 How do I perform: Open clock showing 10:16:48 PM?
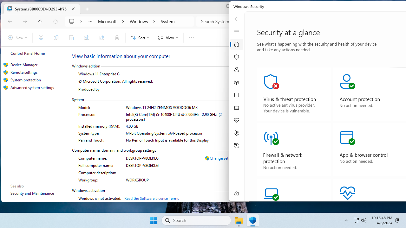point(381,220)
